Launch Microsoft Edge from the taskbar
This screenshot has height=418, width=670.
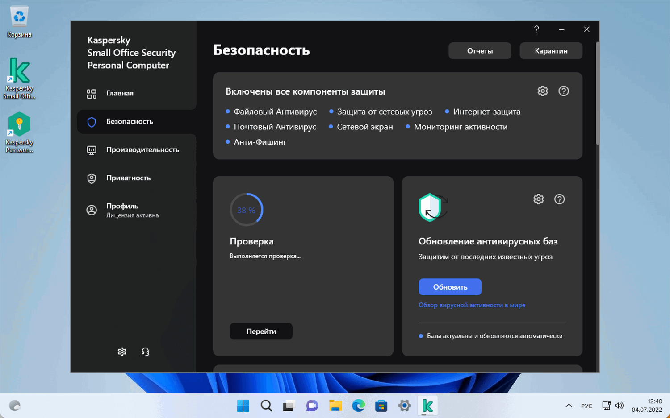click(x=358, y=406)
